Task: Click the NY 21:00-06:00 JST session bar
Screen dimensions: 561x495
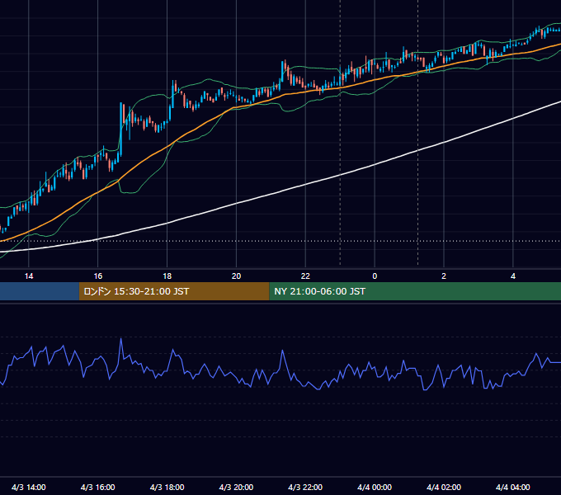Action: click(x=415, y=291)
